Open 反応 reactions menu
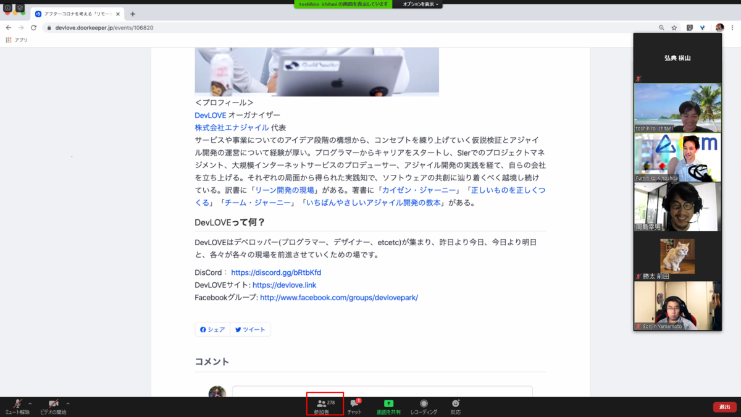 tap(455, 406)
